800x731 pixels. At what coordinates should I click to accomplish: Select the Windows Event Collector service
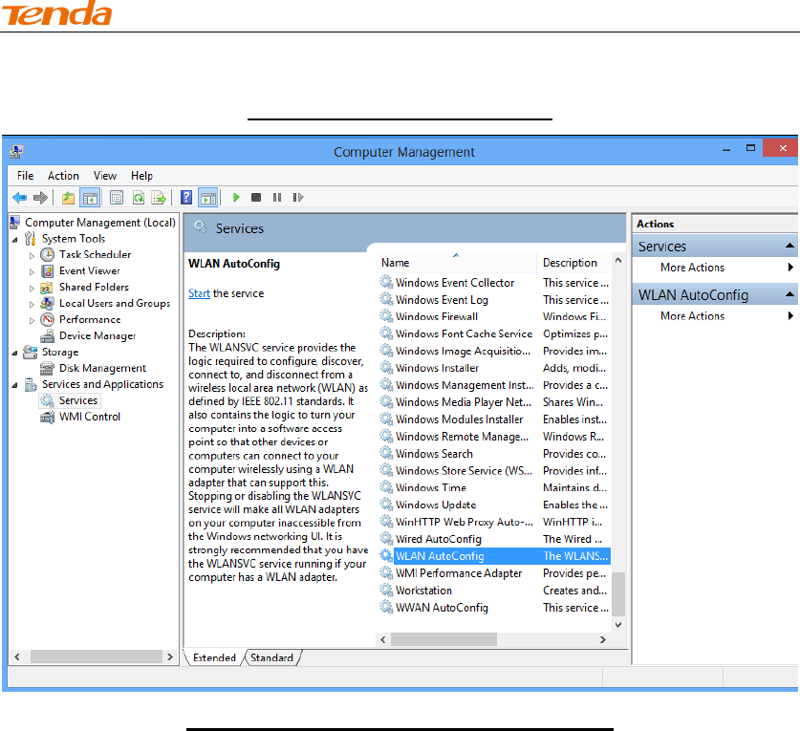[x=455, y=283]
